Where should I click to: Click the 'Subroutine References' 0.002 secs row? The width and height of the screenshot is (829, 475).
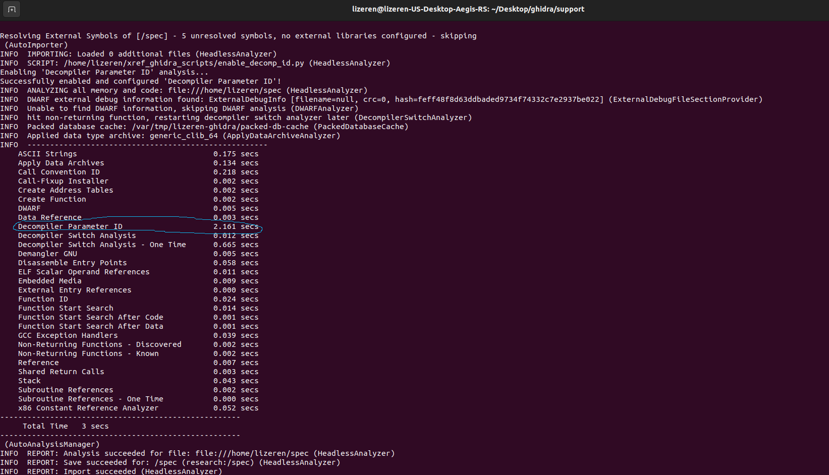tap(138, 390)
